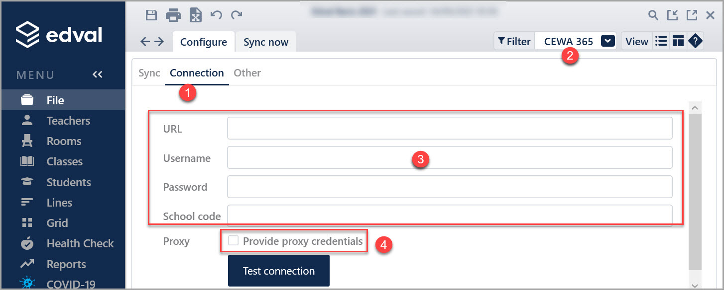Open the black diamond help icon
The width and height of the screenshot is (724, 290).
[695, 41]
